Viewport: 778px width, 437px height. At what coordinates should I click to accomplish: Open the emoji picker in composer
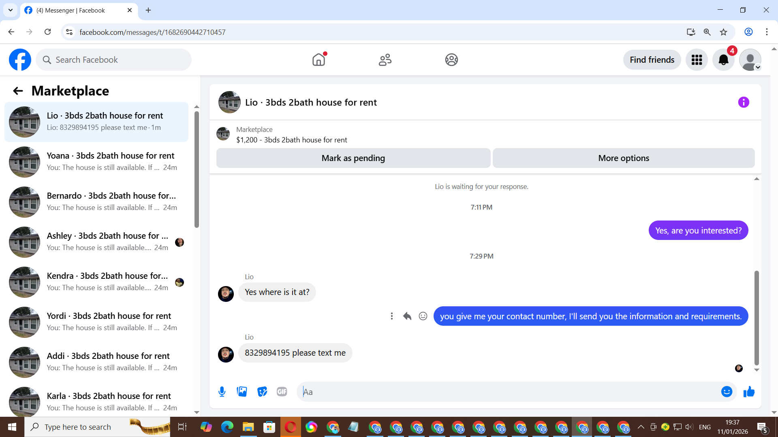[727, 392]
